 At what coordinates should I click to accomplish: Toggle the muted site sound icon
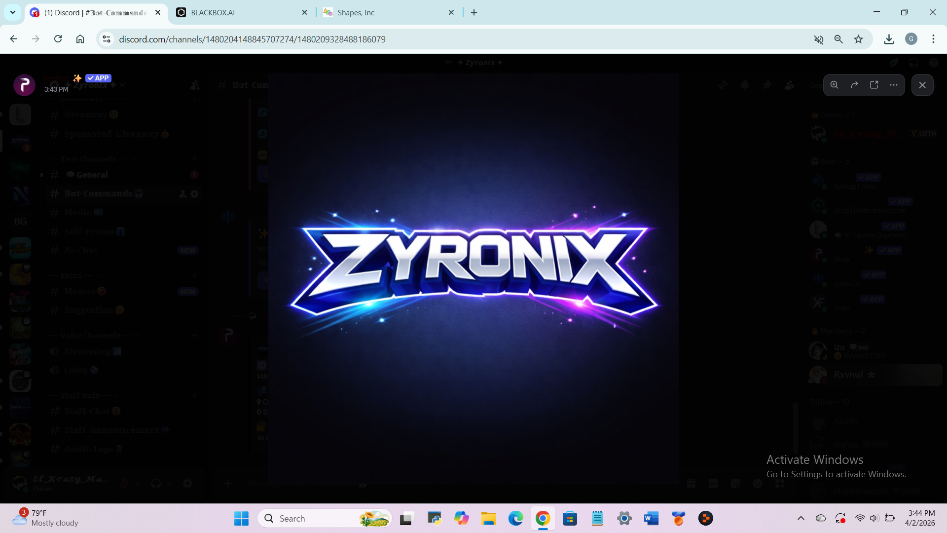[x=819, y=39]
